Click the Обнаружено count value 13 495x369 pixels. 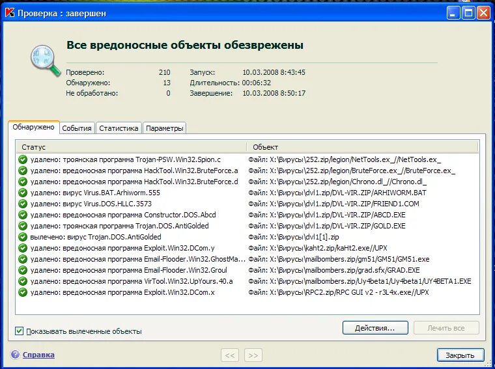coord(167,83)
